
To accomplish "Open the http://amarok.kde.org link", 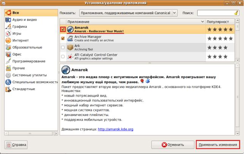I will tap(116, 129).
